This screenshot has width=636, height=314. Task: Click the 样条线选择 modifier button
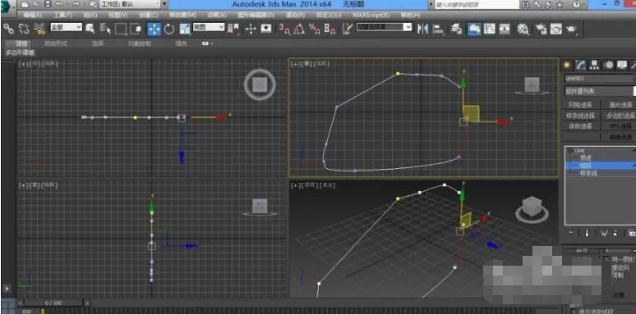pyautogui.click(x=580, y=116)
